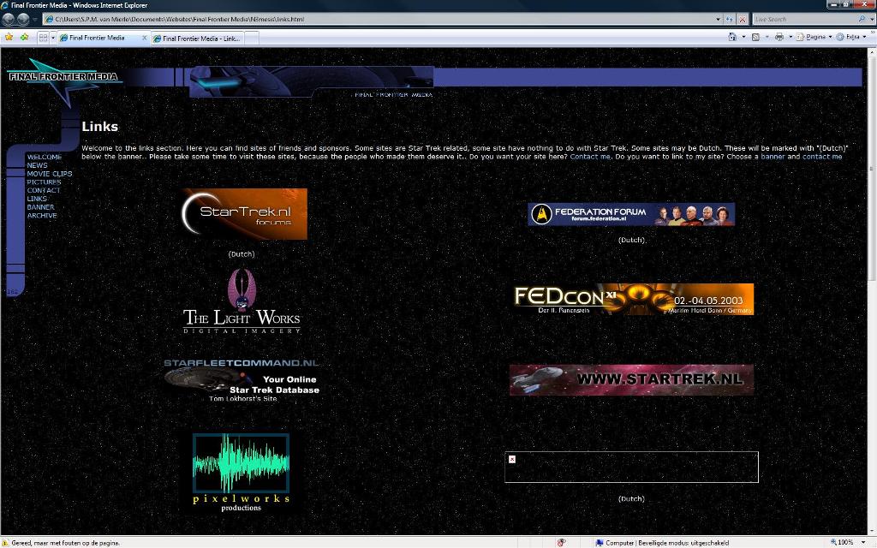Screen dimensions: 877x548
Task: Open the StarfleetCommand.nl banner
Action: point(242,380)
